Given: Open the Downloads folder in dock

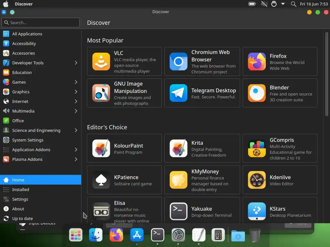Looking at the screenshot, I should (238, 236).
